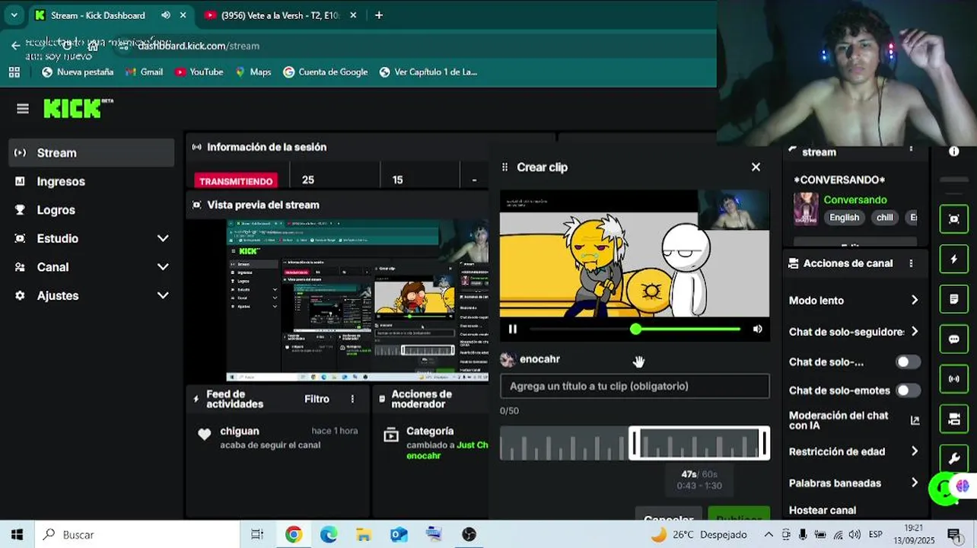Click chiguan in activity feed
Screen dimensions: 977x548
coord(240,432)
